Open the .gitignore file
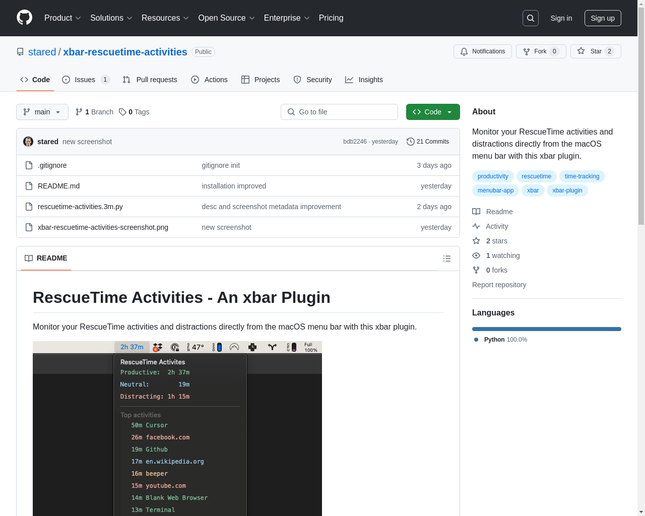This screenshot has height=516, width=645. point(52,165)
